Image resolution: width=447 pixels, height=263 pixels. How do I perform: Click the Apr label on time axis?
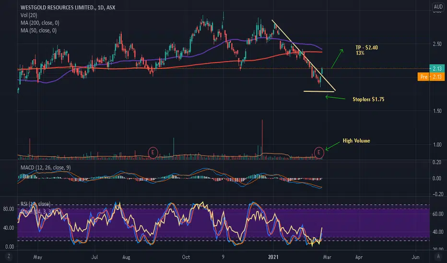click(x=359, y=257)
